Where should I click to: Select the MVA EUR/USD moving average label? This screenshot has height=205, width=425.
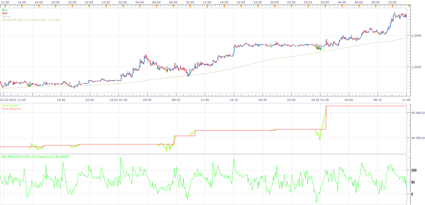31,20
